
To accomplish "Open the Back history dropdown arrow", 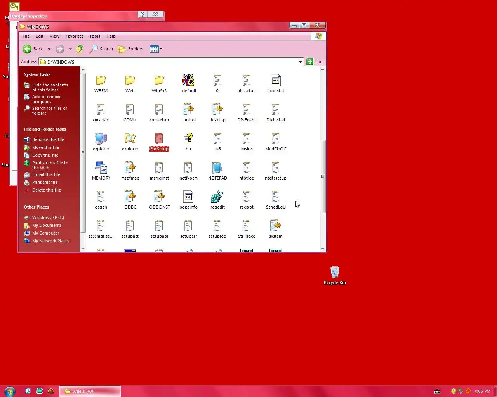I will click(49, 49).
